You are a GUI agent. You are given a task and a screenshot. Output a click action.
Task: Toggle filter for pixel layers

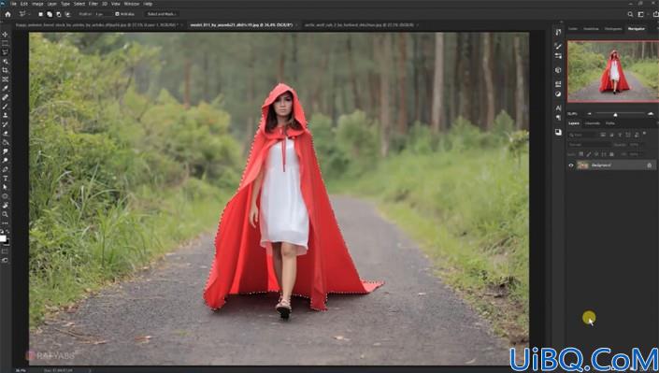(x=603, y=135)
